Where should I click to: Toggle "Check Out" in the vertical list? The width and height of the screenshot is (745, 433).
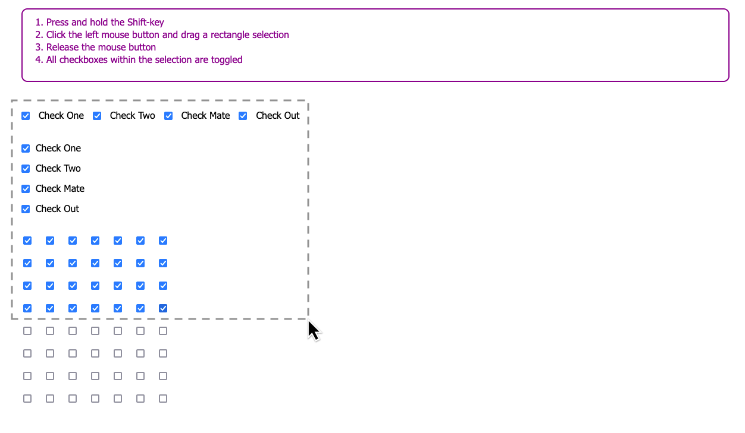26,209
